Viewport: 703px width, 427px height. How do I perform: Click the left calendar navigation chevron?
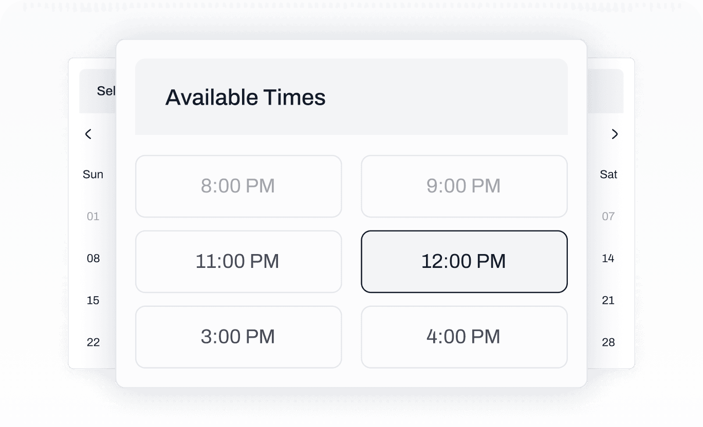click(x=88, y=134)
